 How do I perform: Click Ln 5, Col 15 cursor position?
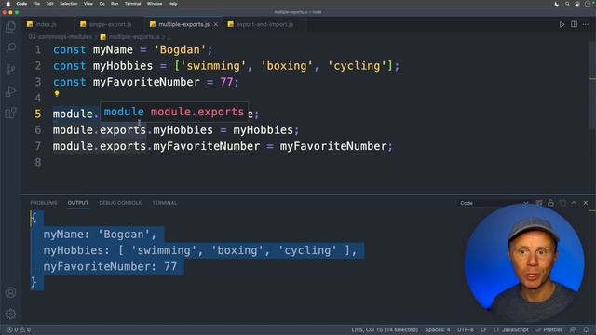(385, 329)
